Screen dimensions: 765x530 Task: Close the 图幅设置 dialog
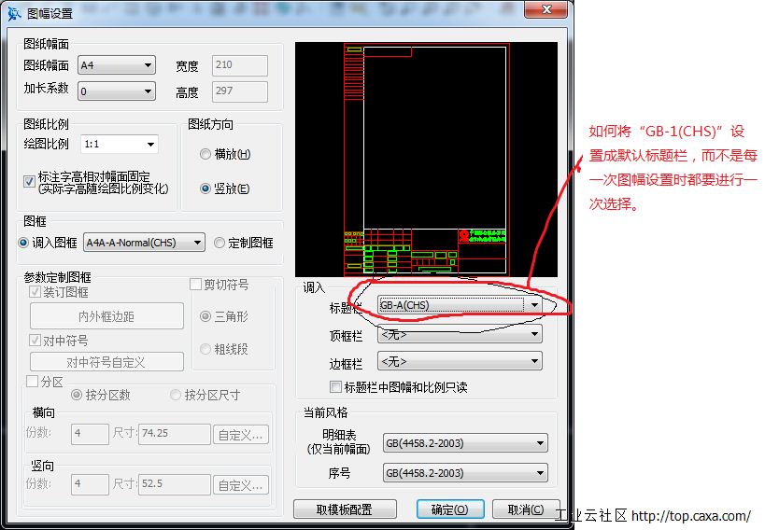(x=545, y=9)
